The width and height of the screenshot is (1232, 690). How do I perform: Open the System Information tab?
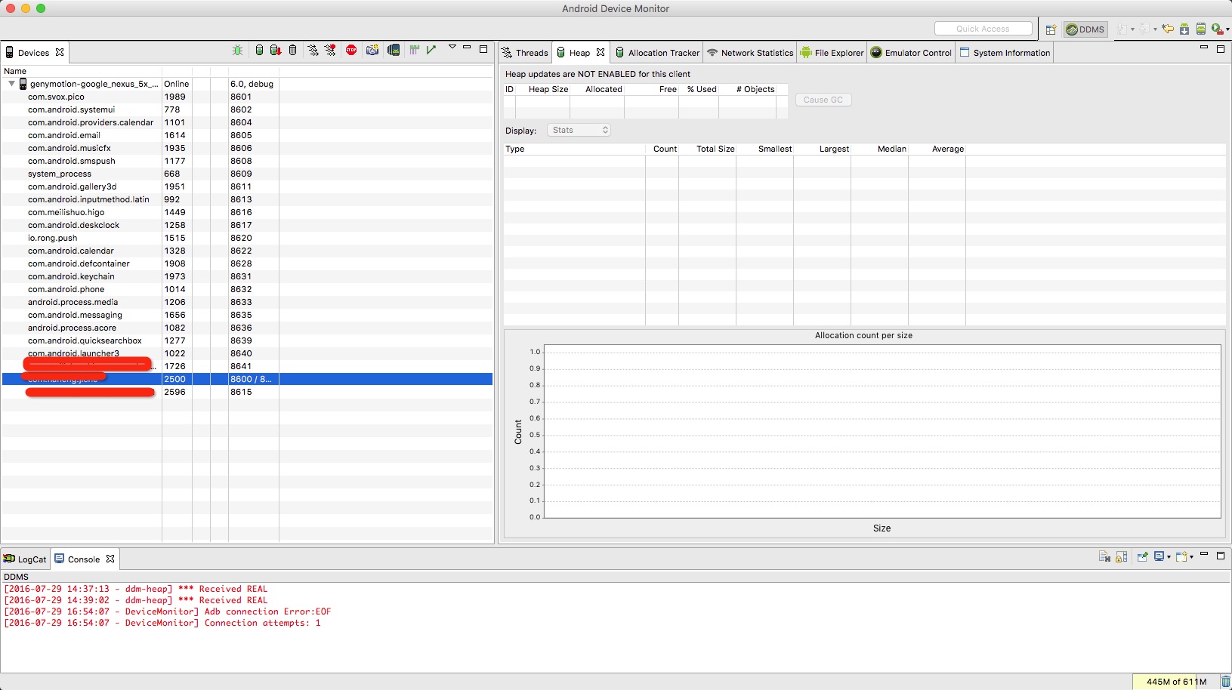pos(1005,53)
